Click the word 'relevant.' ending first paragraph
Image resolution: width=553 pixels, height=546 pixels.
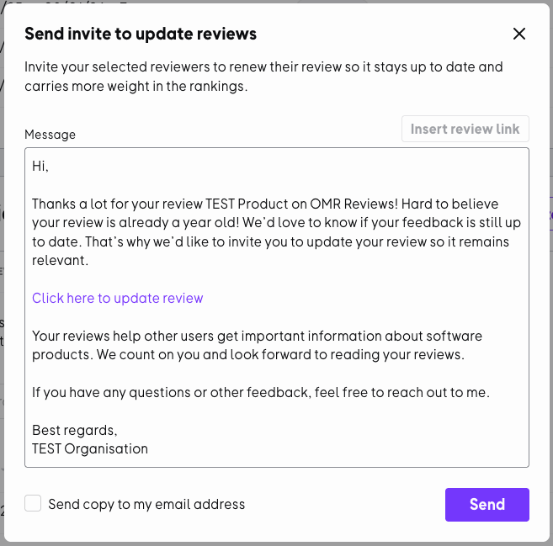pos(59,261)
